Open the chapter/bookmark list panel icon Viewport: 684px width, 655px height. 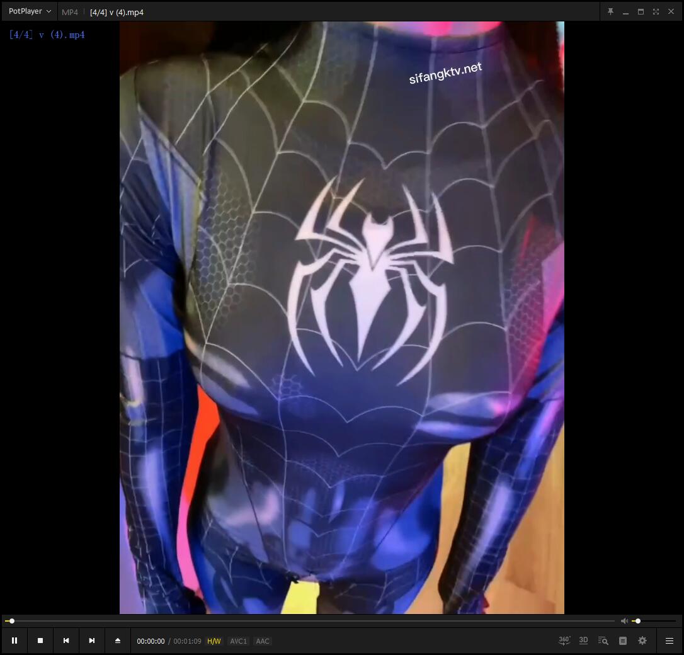tap(623, 641)
